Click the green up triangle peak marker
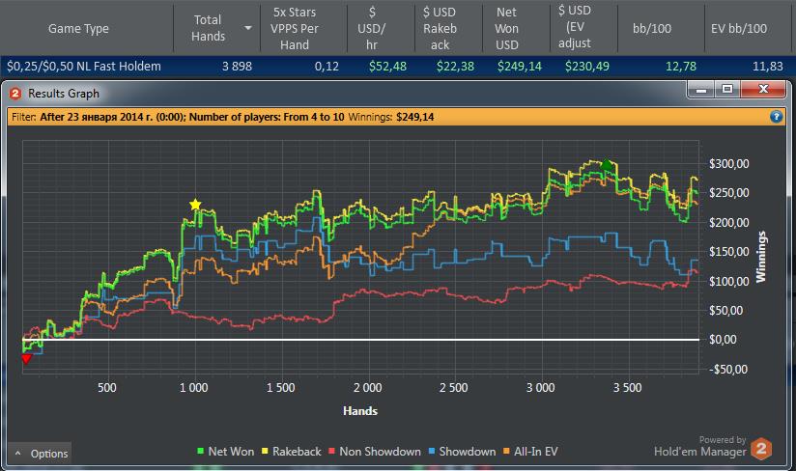Viewport: 796px width, 471px height. click(607, 164)
